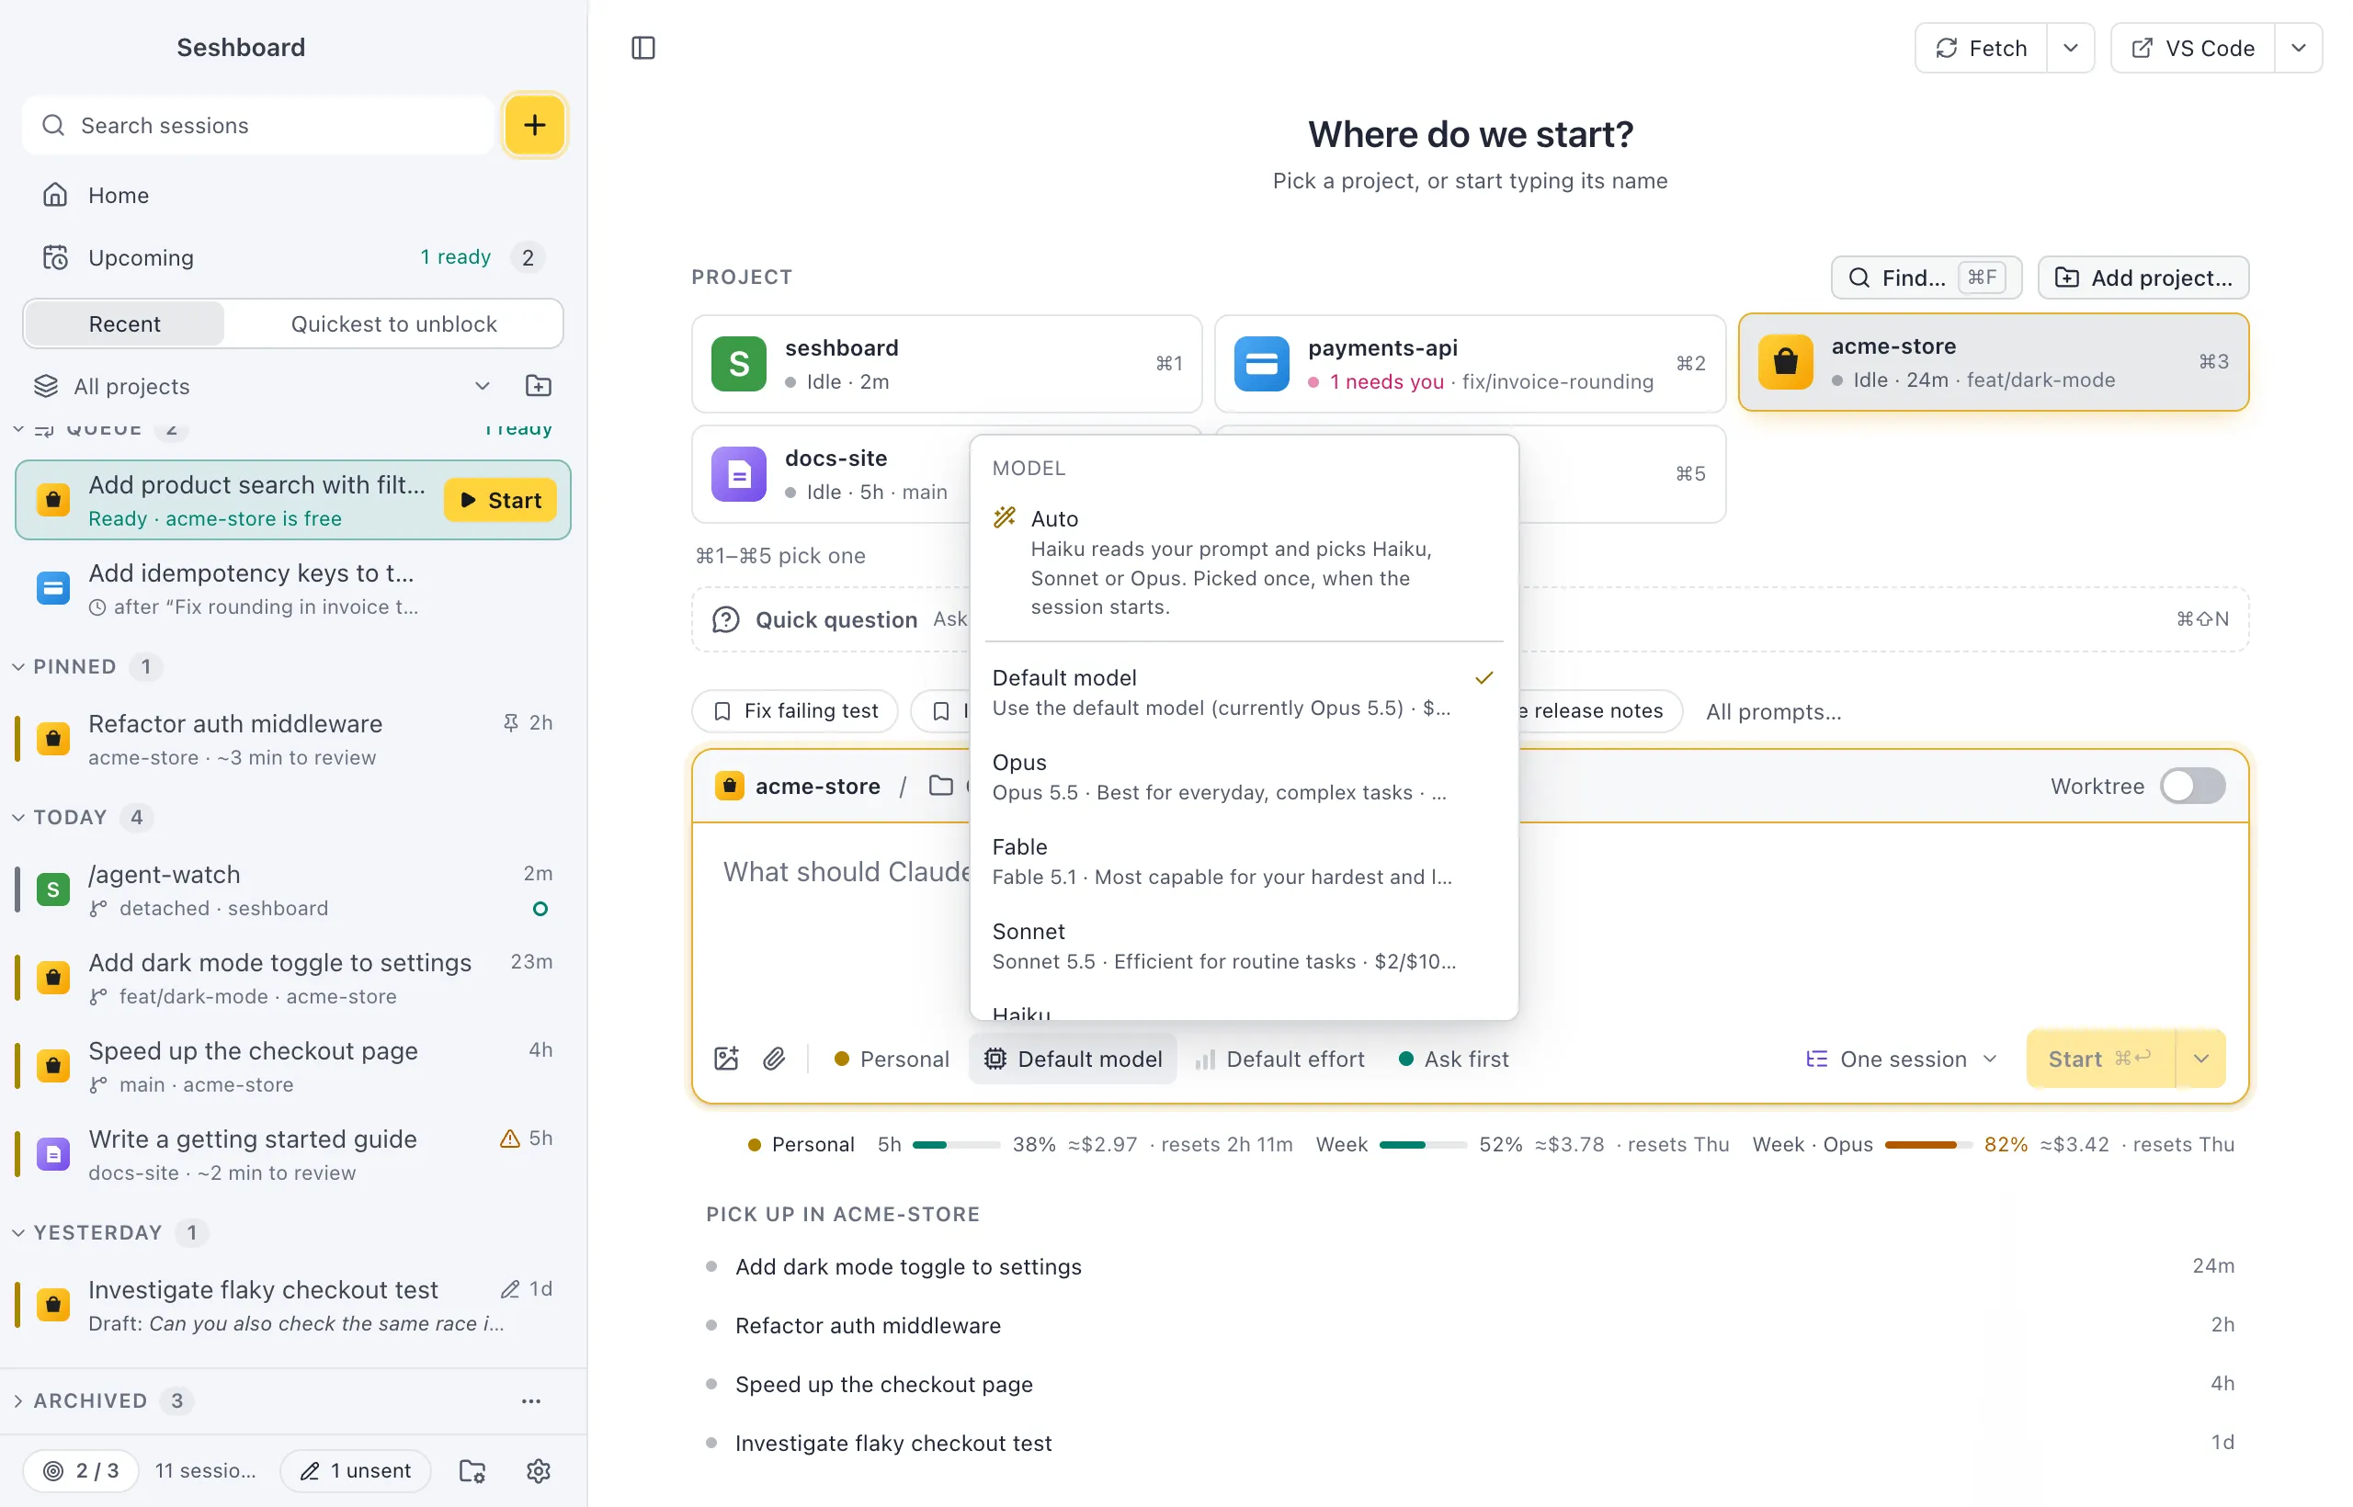2353x1507 pixels.
Task: Choose Opus in the model menu
Action: click(1243, 777)
